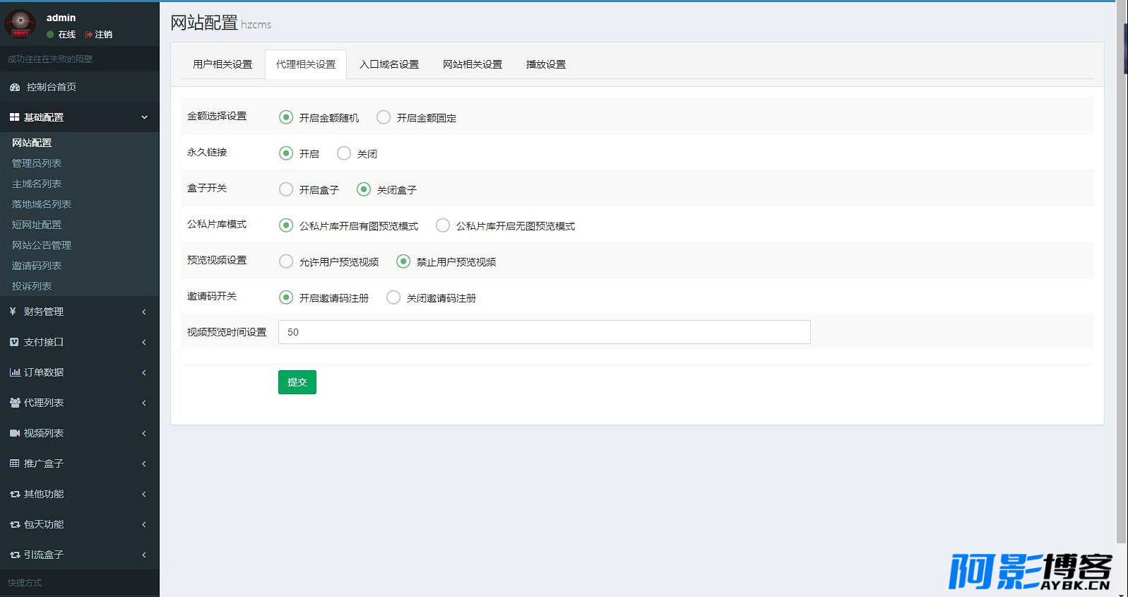Click the icon beside 支付接口
This screenshot has height=597, width=1128.
[x=14, y=342]
